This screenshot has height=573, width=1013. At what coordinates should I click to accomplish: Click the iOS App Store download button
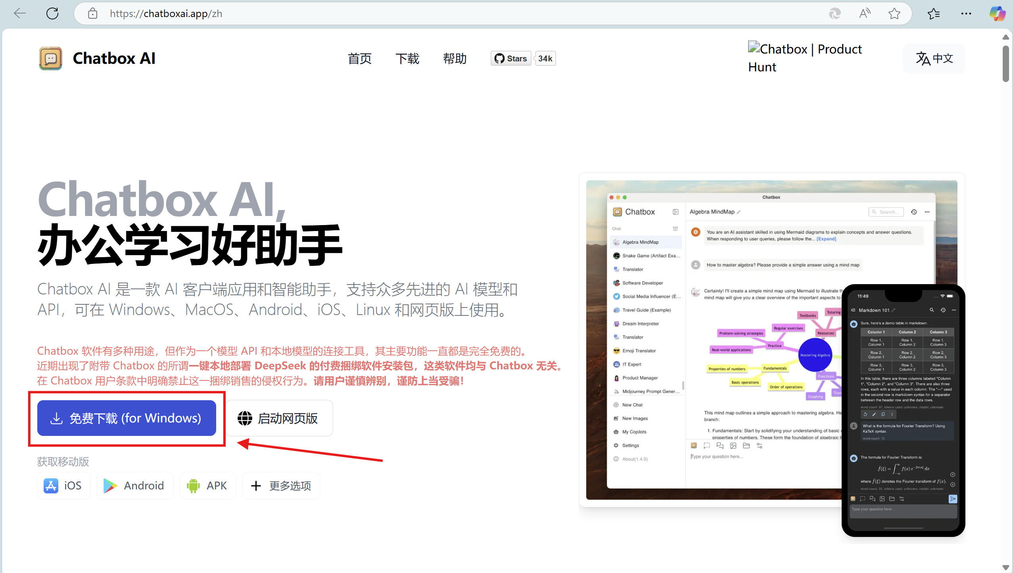63,485
